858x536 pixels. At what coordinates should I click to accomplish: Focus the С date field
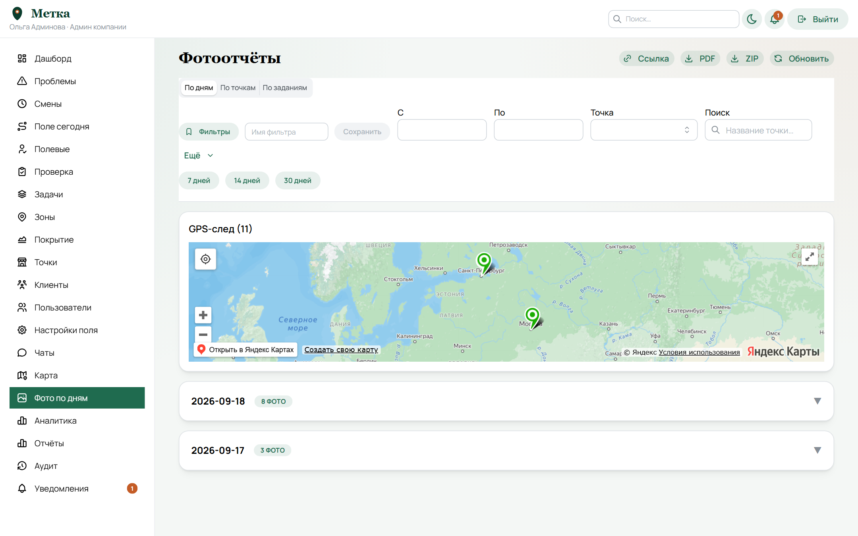tap(442, 130)
